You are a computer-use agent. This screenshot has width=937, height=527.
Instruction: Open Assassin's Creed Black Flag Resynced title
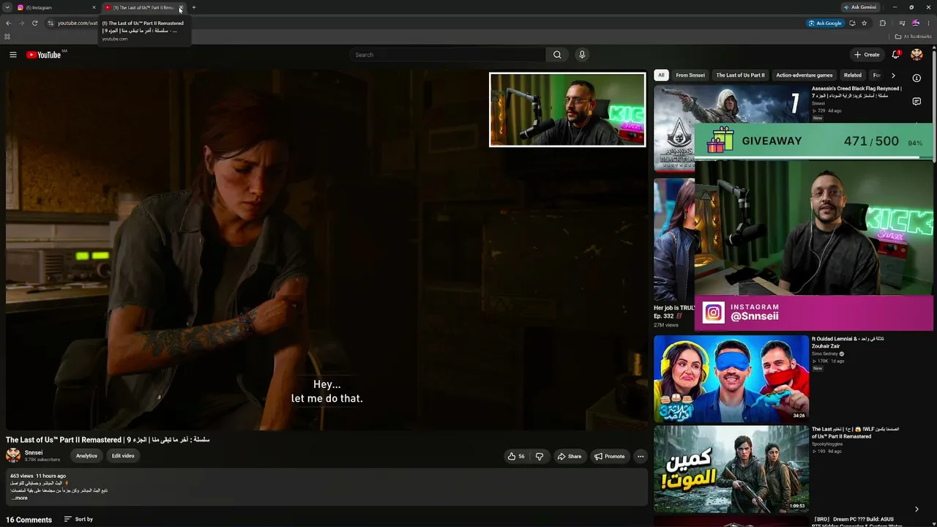point(856,92)
